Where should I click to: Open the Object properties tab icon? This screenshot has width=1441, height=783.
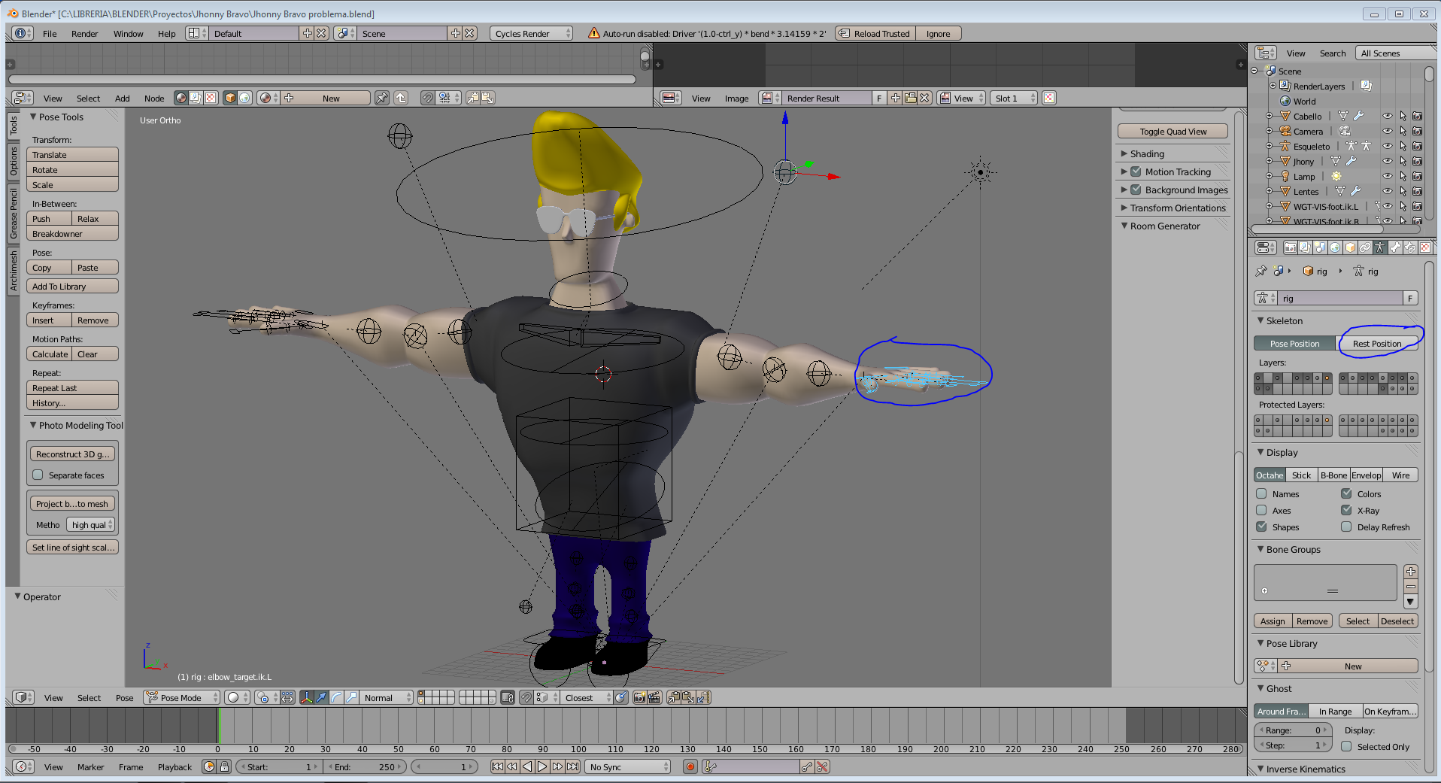tap(1350, 247)
